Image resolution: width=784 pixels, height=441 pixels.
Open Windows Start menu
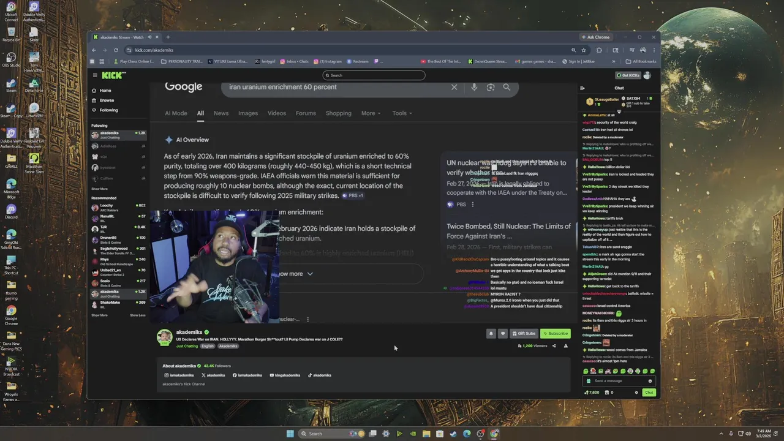pos(290,434)
